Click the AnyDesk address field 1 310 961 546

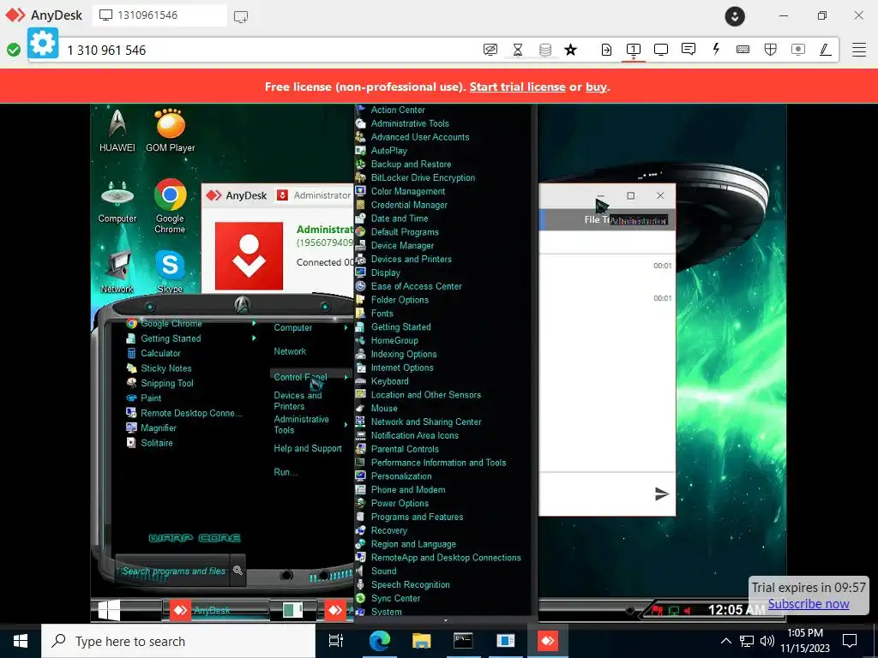point(268,50)
